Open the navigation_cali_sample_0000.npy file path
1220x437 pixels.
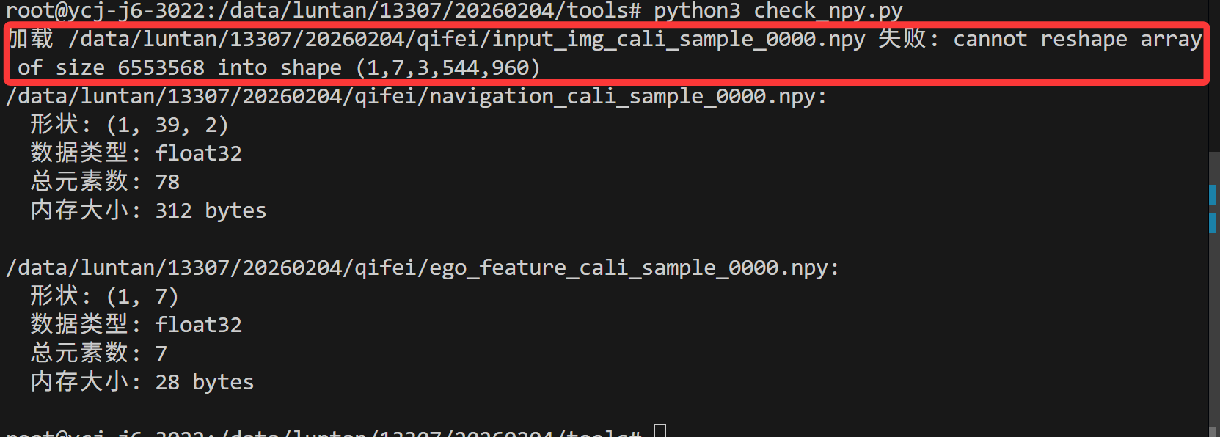[416, 96]
